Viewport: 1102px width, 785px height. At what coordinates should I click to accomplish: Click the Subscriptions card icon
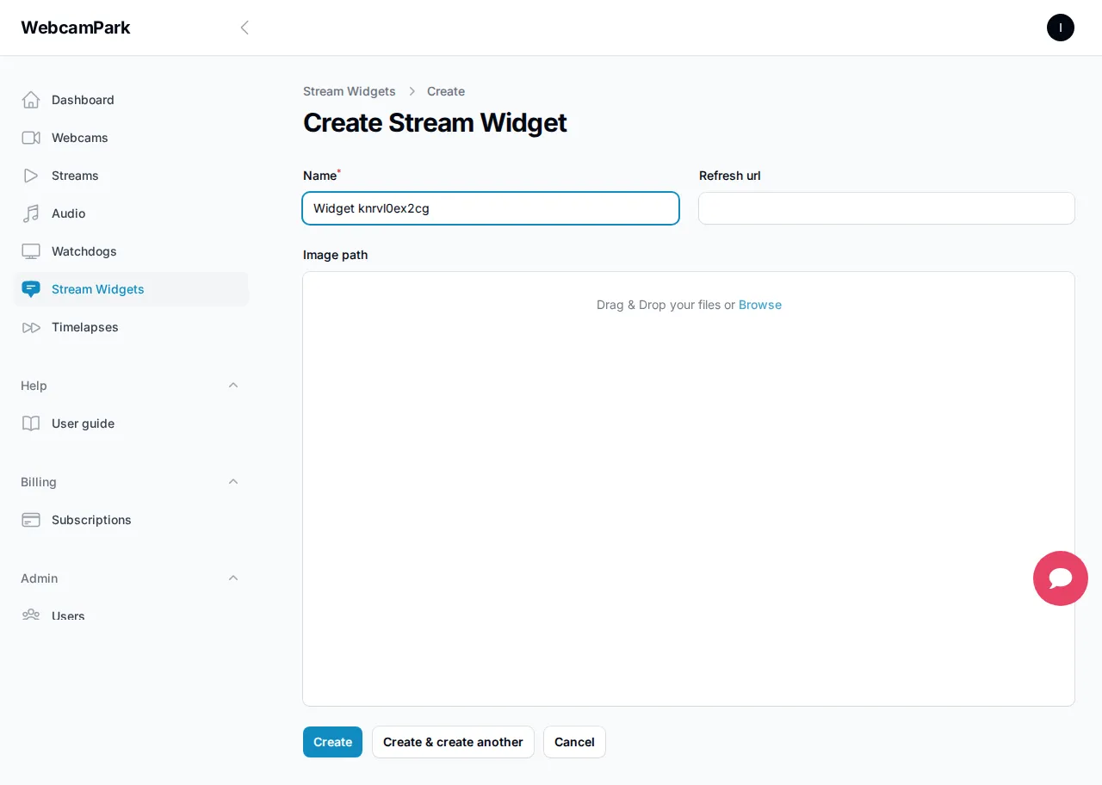(31, 520)
